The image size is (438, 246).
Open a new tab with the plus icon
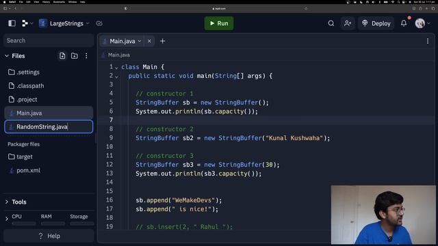163,41
